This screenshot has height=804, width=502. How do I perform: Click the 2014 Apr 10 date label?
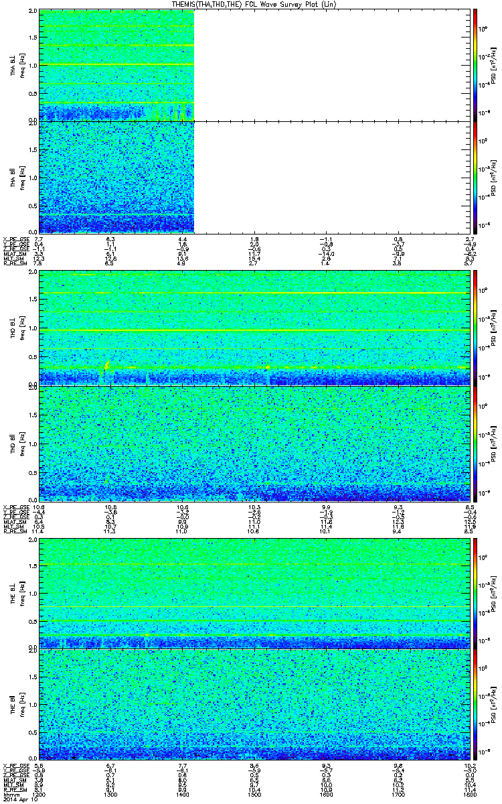(19, 799)
